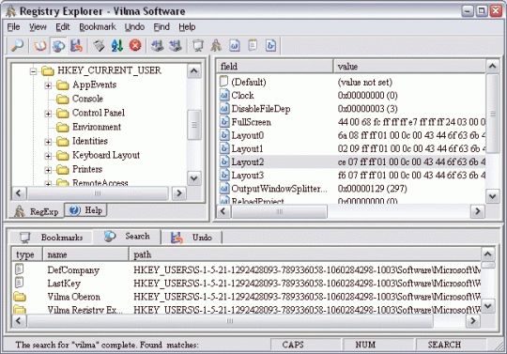Collapse the HKEY_CURRENT_USER tree node
The image size is (507, 354).
tap(33, 70)
